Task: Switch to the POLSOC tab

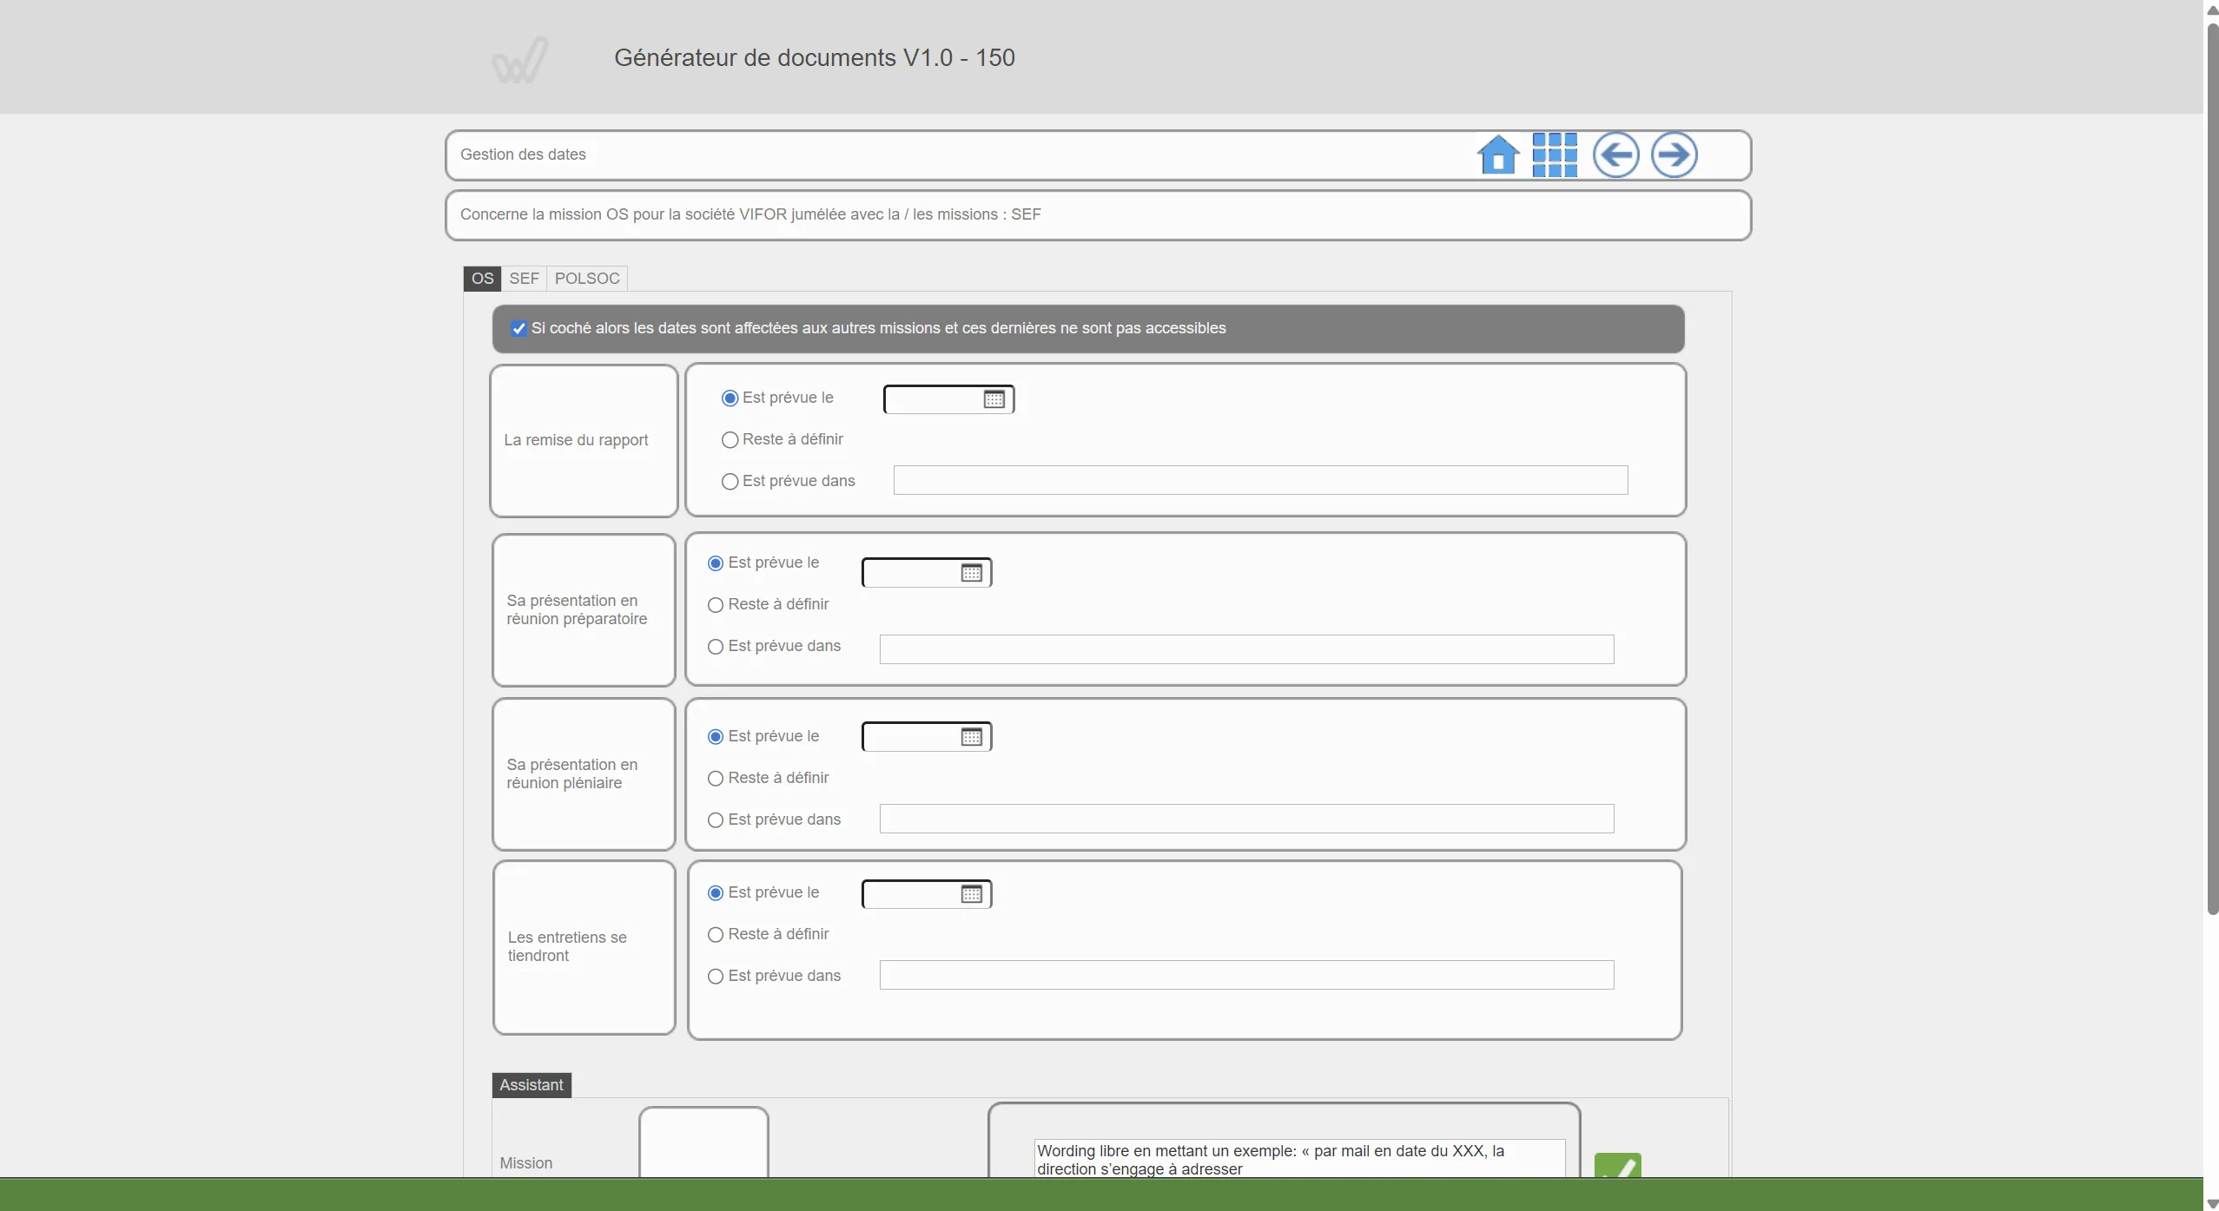Action: coord(587,279)
